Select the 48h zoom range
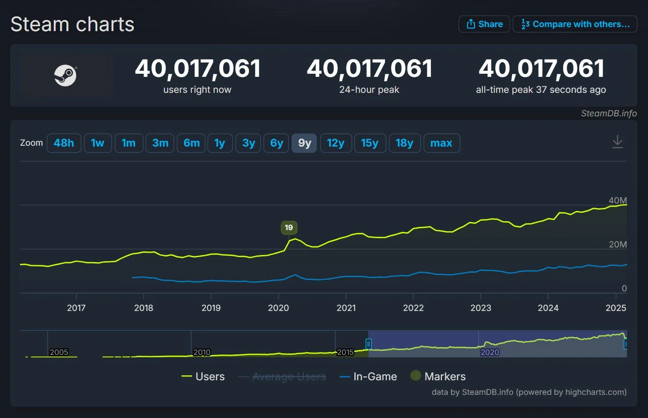The height and width of the screenshot is (418, 648). click(x=64, y=143)
